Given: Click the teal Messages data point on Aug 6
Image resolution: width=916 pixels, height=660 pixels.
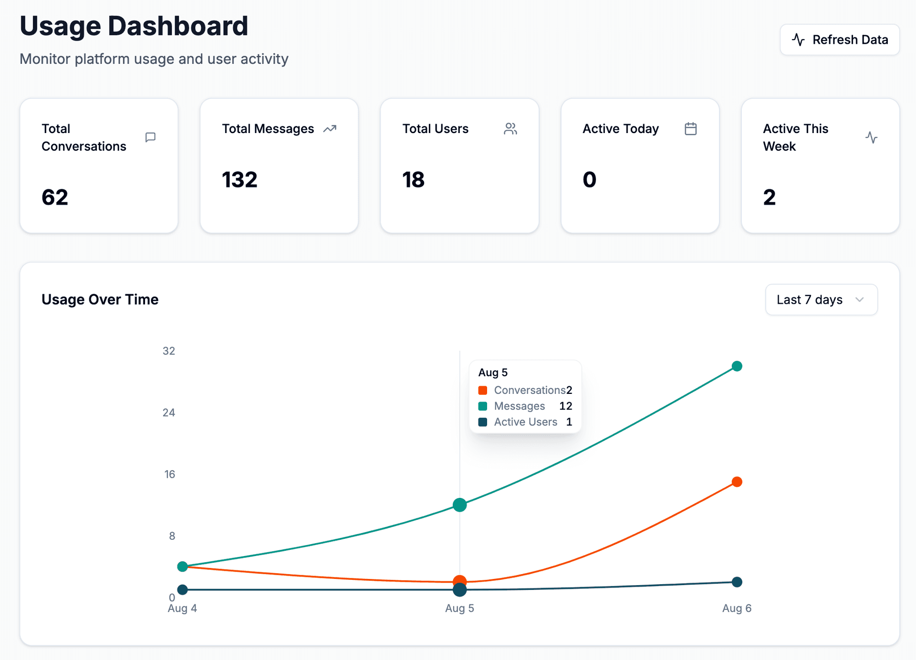Looking at the screenshot, I should point(737,366).
